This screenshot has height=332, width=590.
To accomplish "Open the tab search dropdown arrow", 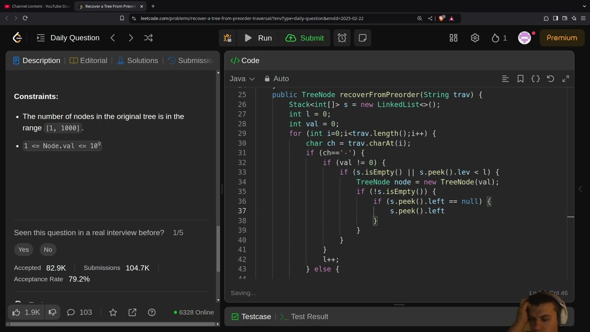I will (x=584, y=6).
